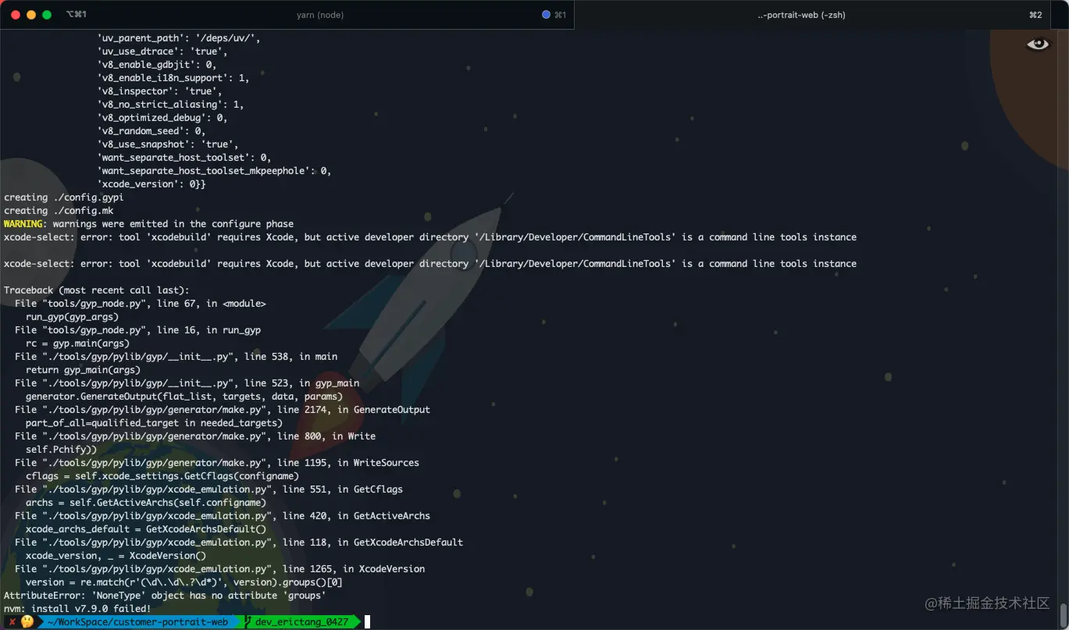Click the terminal cursor block at prompt
Viewport: 1069px width, 630px height.
[x=367, y=622]
